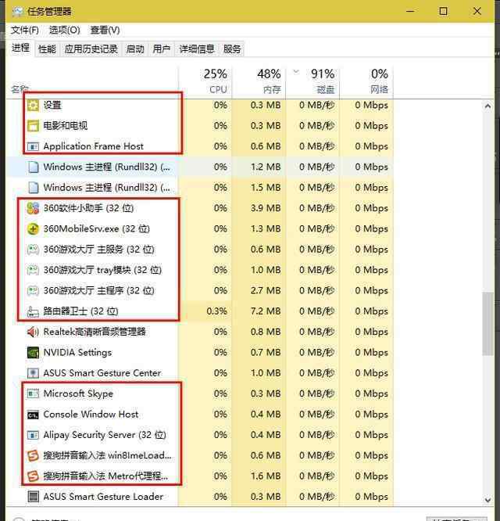
Task: Click the 电影和电视 process icon
Action: [x=33, y=126]
